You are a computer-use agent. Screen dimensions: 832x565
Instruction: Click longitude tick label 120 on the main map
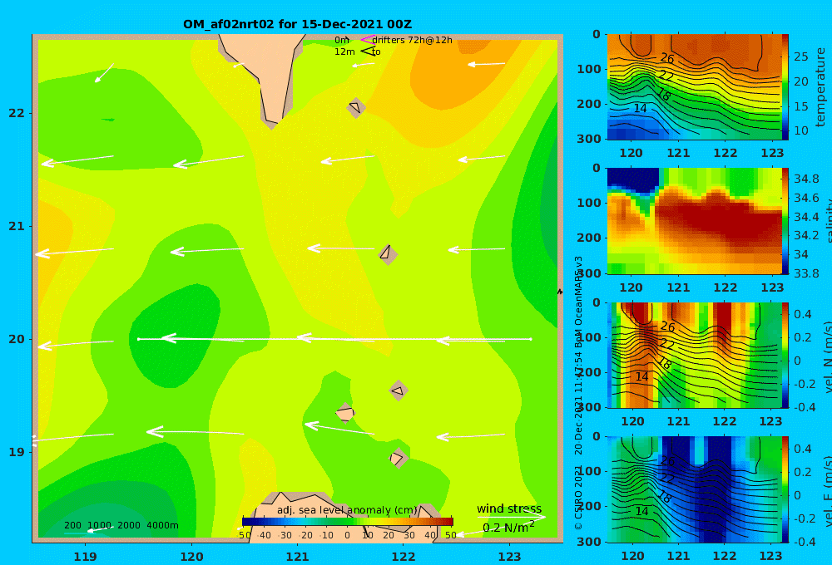click(191, 557)
